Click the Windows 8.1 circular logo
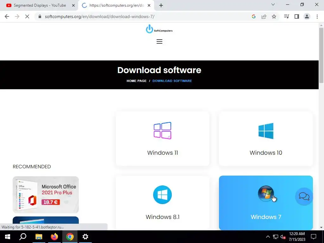 pos(162,195)
